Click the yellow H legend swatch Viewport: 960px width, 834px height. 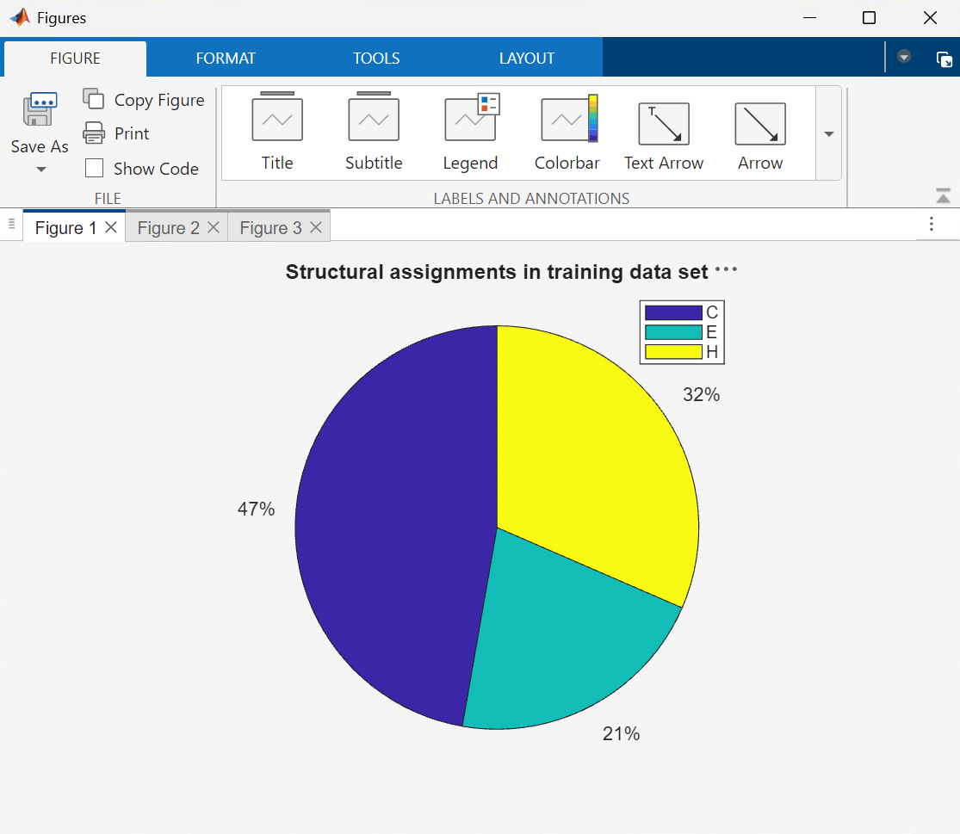point(673,351)
